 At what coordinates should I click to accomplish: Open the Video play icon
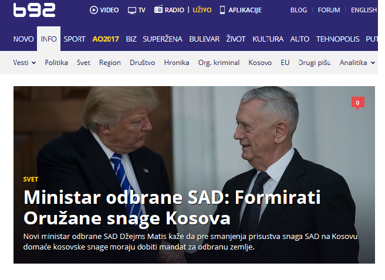(93, 10)
